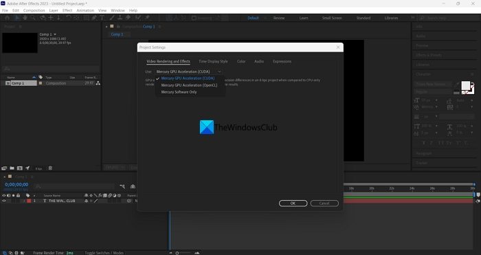Click the Project panel search field
The image size is (481, 255).
pyautogui.click(x=51, y=69)
